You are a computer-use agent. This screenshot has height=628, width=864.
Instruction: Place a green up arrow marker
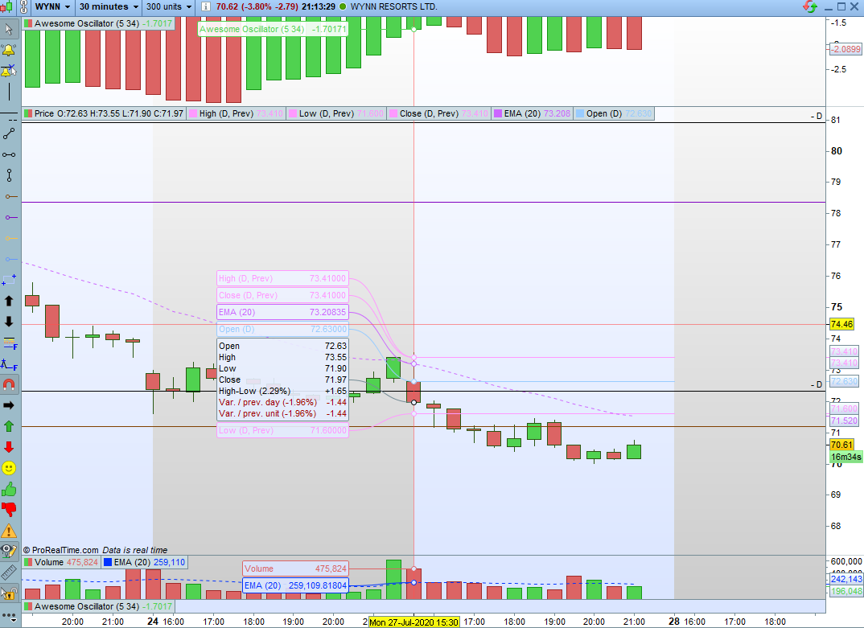coord(9,426)
